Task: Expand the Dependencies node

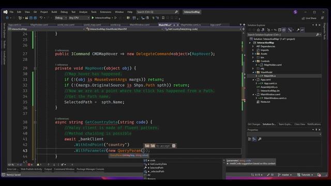Action: 253,47
